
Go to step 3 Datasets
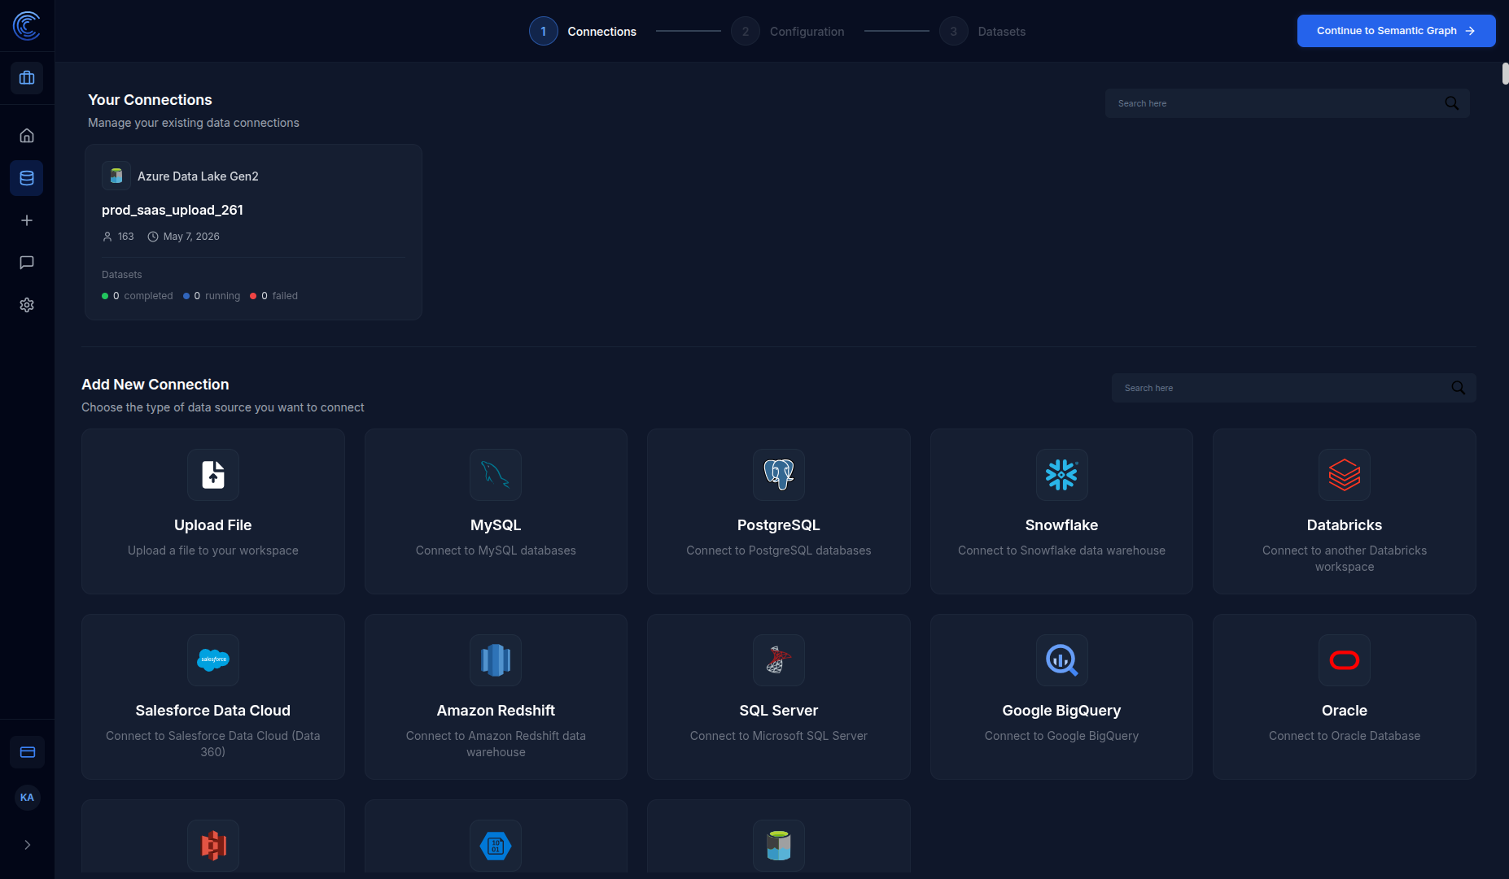[982, 31]
